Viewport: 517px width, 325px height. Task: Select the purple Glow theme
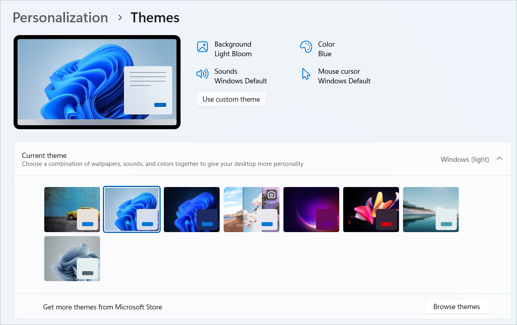click(x=311, y=209)
